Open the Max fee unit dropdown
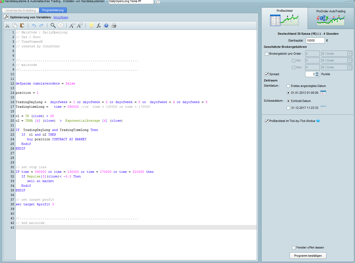This screenshot has width=355, height=263. [x=350, y=67]
